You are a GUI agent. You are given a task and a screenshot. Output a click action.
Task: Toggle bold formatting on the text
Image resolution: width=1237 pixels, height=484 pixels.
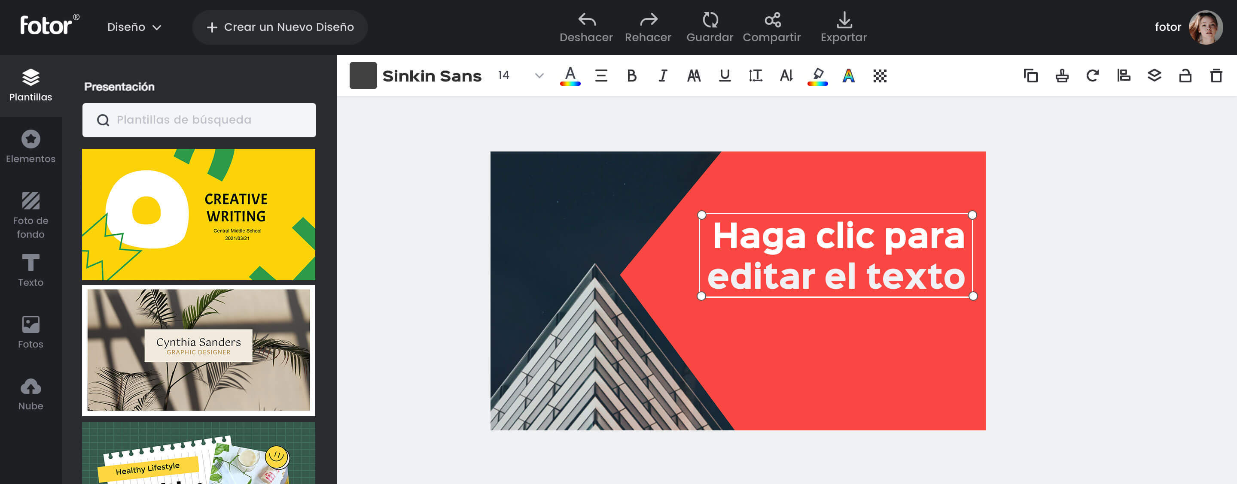[x=631, y=76]
